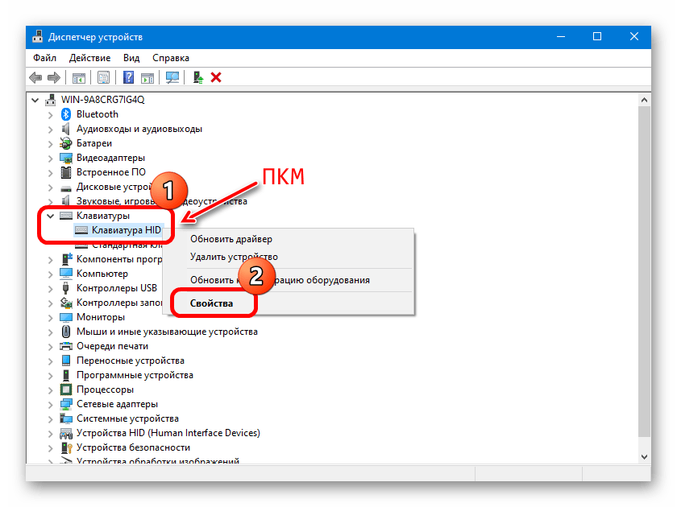Click the Клавиатуры keyboard icon
The width and height of the screenshot is (677, 507).
tap(65, 215)
